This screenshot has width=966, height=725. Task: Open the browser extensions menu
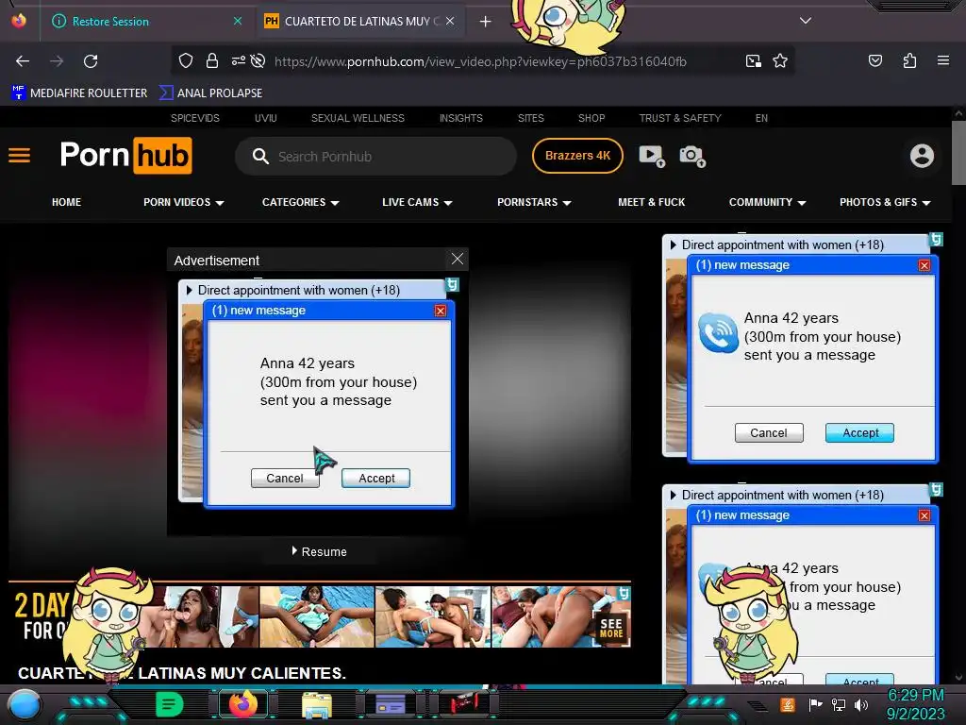pos(909,60)
